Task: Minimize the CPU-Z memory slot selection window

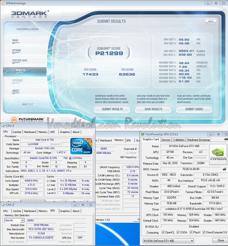Action: click(75, 205)
